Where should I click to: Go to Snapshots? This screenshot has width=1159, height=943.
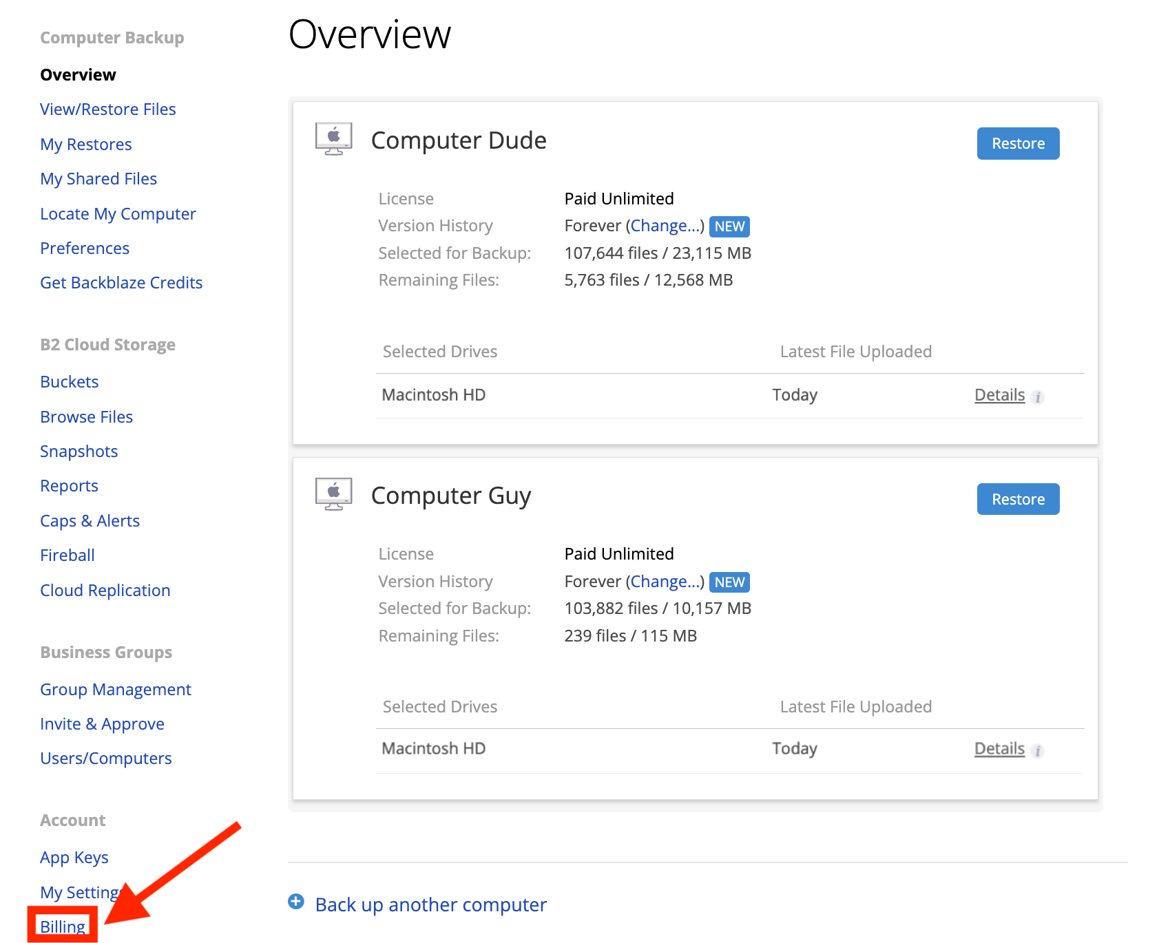tap(79, 452)
